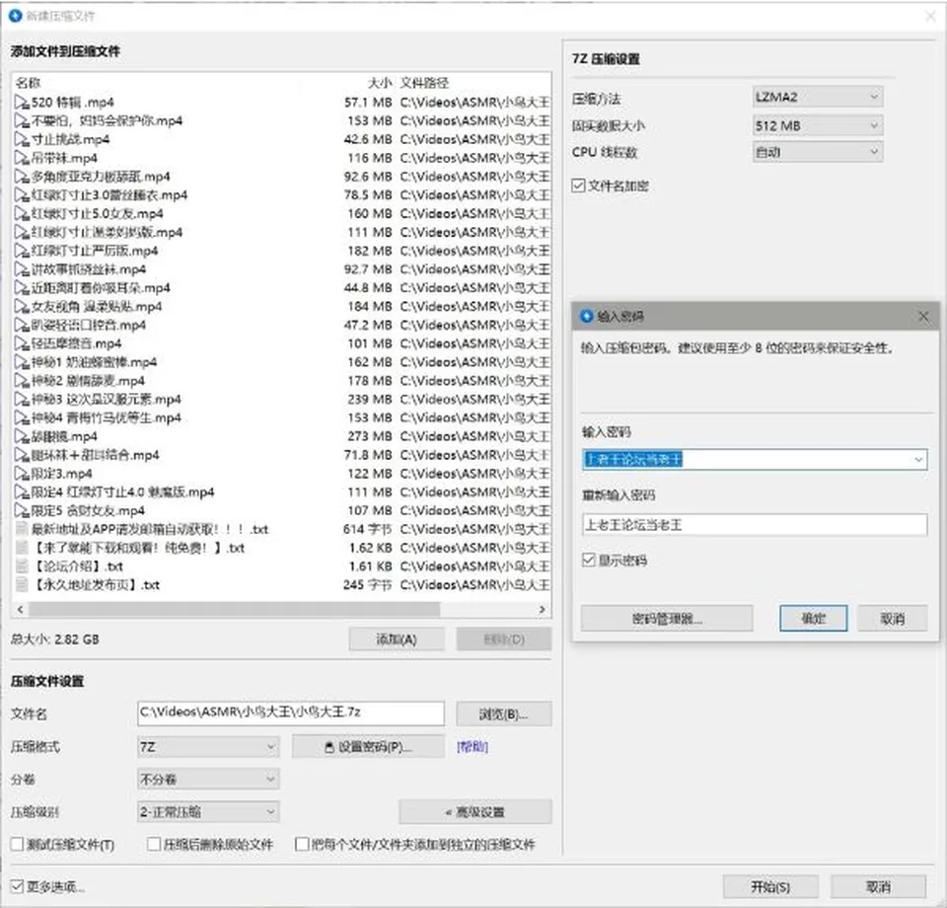Viewport: 947px width, 908px height.
Task: Click the video icon beside 520 特辑.mp4
Action: tap(22, 103)
